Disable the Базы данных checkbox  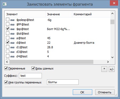click(x=33, y=68)
